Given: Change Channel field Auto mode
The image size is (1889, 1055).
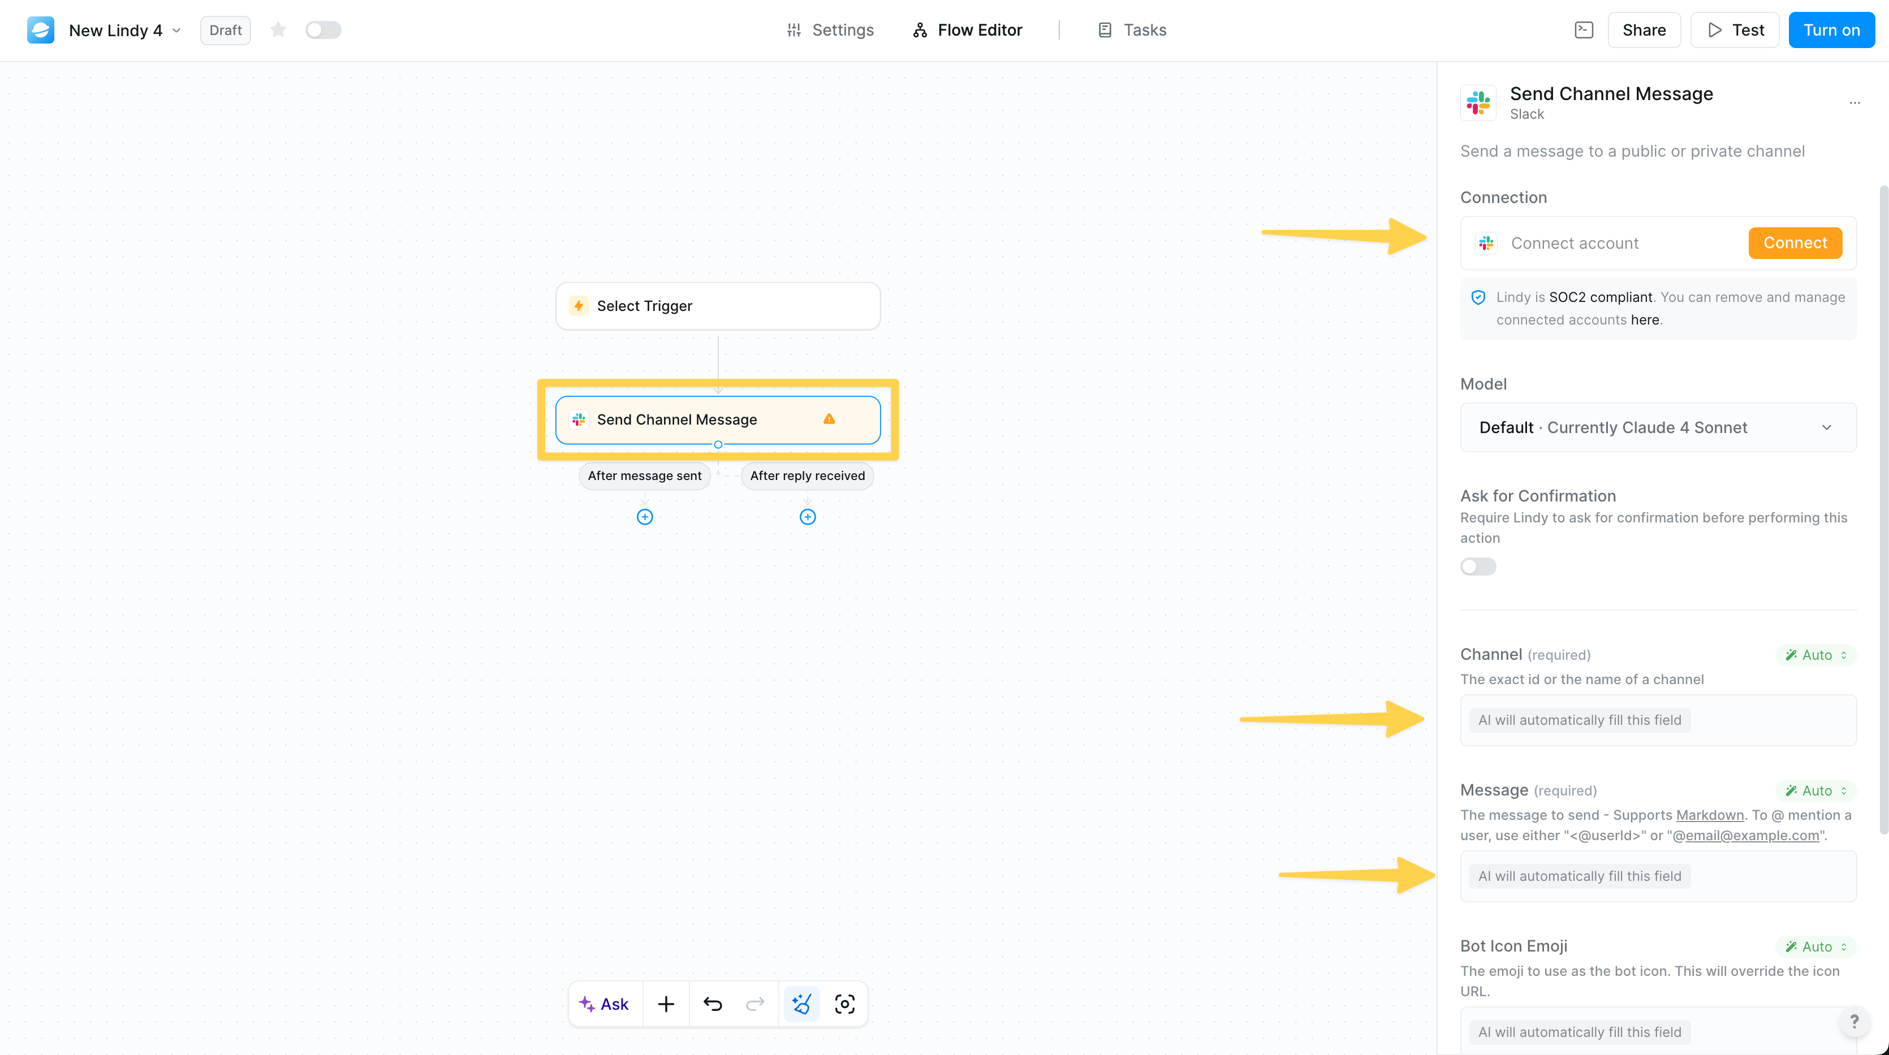Looking at the screenshot, I should click(1817, 655).
